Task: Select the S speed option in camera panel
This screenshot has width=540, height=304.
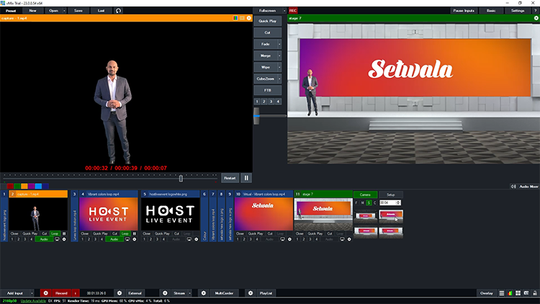Action: coord(367,203)
